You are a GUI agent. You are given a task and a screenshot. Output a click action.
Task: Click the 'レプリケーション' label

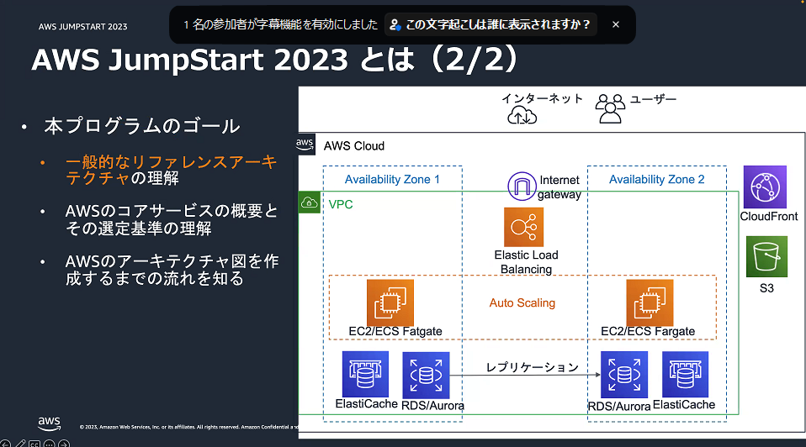pyautogui.click(x=532, y=367)
